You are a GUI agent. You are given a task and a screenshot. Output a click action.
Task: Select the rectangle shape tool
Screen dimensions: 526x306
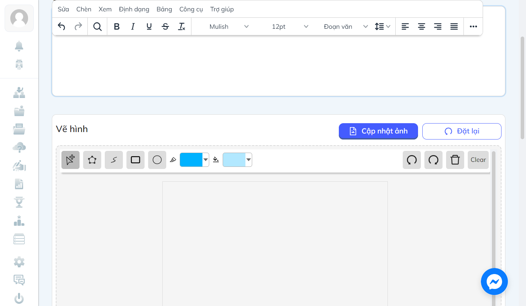tap(135, 160)
